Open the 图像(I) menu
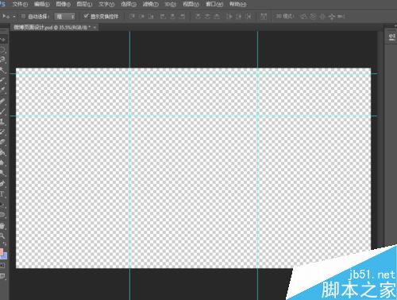Image resolution: width=397 pixels, height=300 pixels. pos(63,4)
